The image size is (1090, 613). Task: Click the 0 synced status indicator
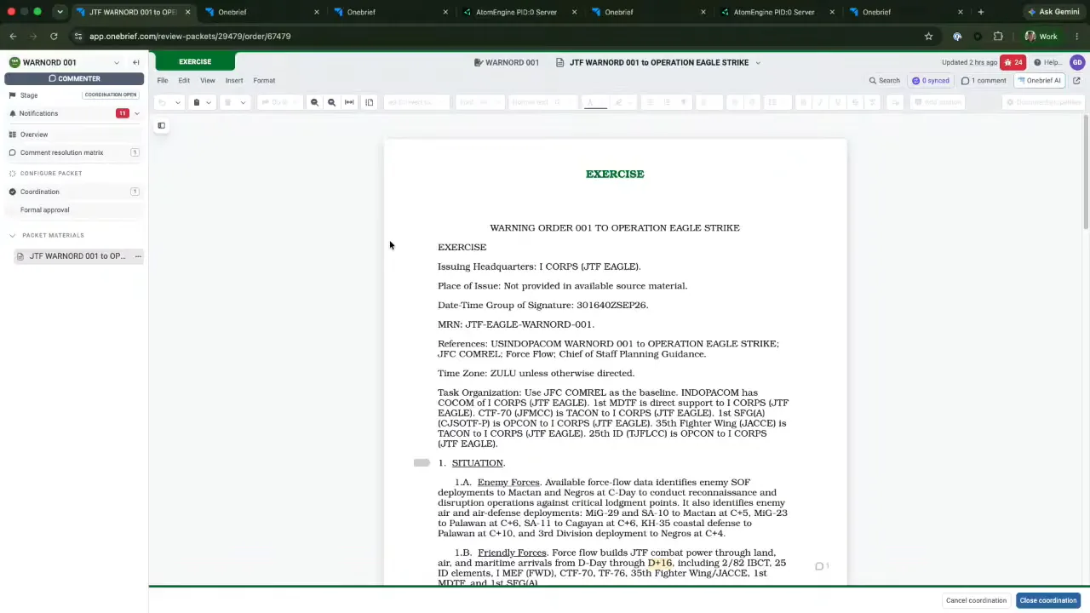[x=931, y=81]
